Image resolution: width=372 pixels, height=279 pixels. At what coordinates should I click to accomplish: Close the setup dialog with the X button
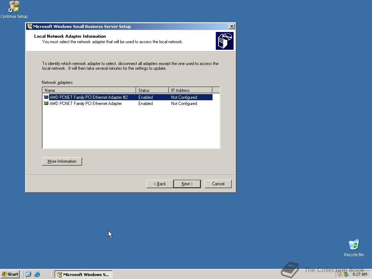click(x=232, y=26)
